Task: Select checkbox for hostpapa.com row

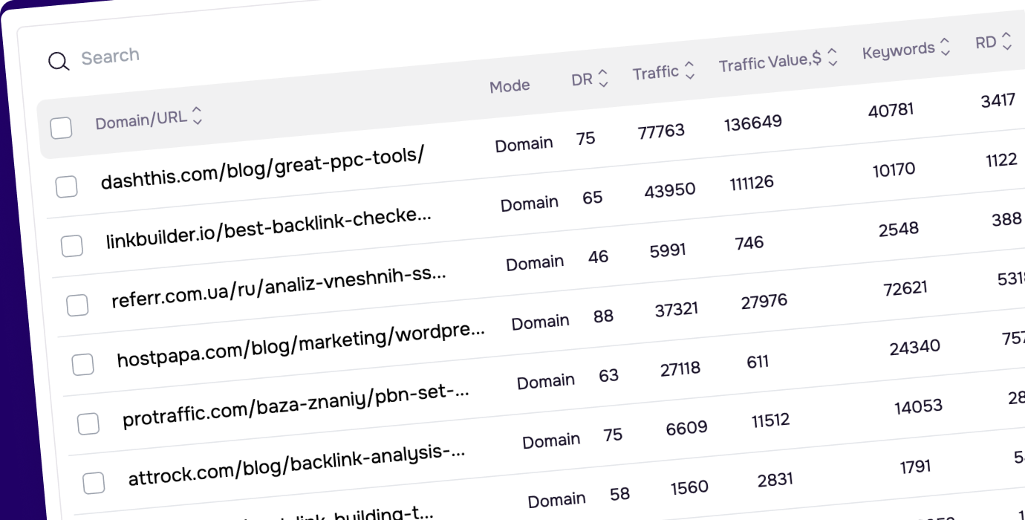Action: (82, 365)
